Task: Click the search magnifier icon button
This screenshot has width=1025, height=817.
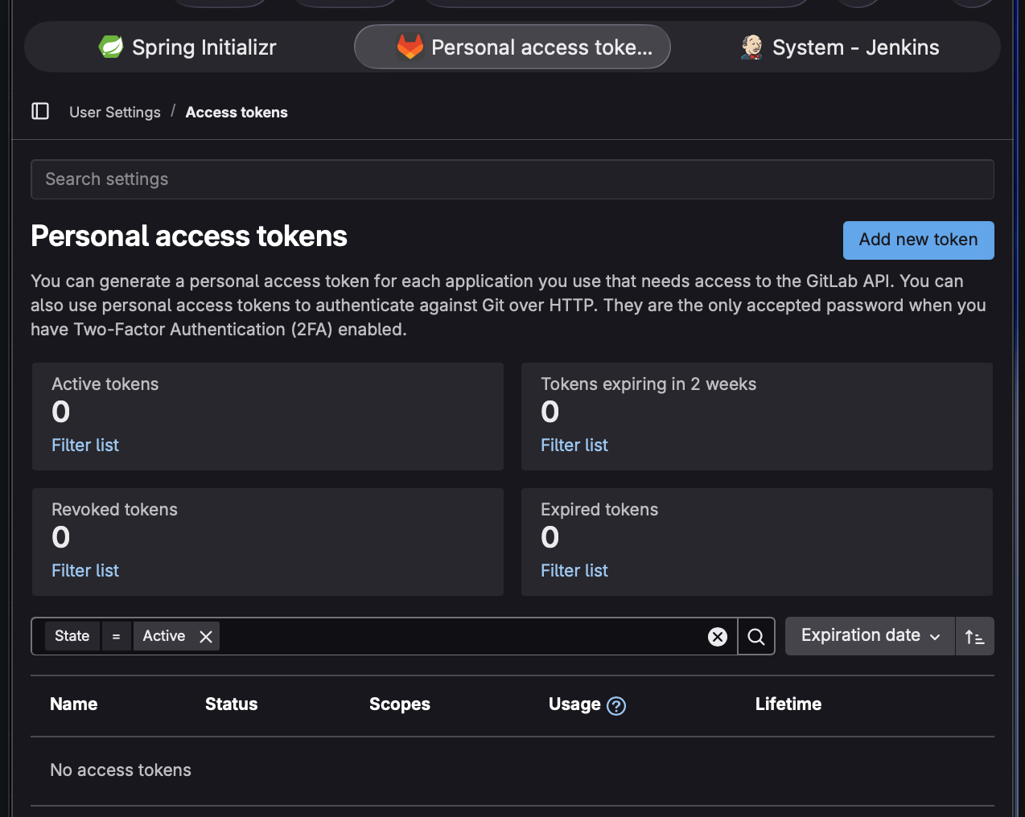Action: click(x=756, y=637)
